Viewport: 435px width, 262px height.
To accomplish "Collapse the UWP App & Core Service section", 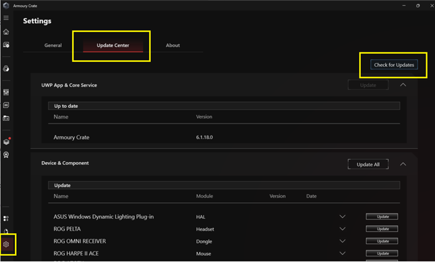I will (403, 85).
